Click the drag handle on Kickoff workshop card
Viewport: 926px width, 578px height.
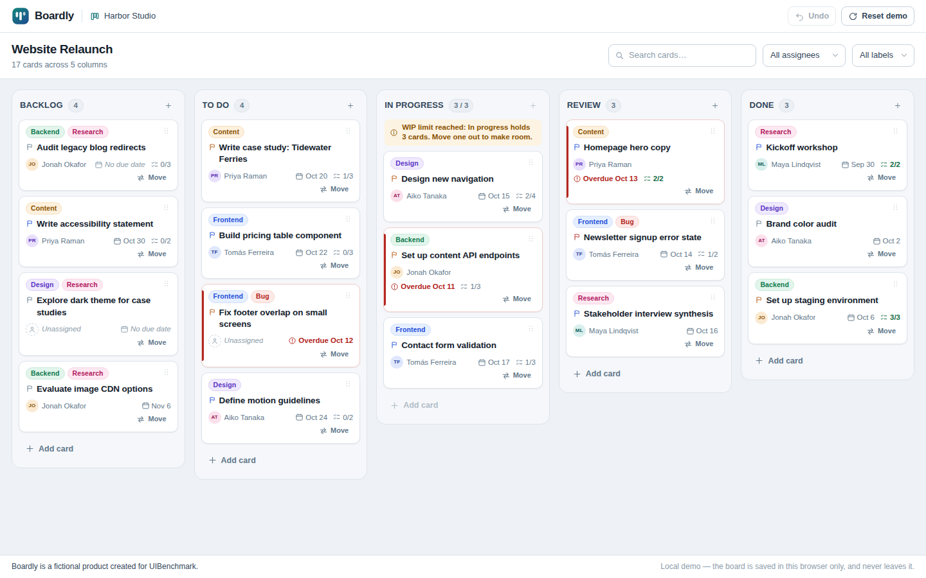pos(895,131)
